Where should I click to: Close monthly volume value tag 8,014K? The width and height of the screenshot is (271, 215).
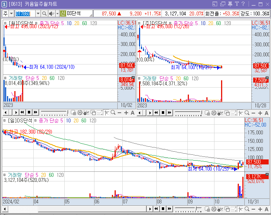[x=133, y=78]
